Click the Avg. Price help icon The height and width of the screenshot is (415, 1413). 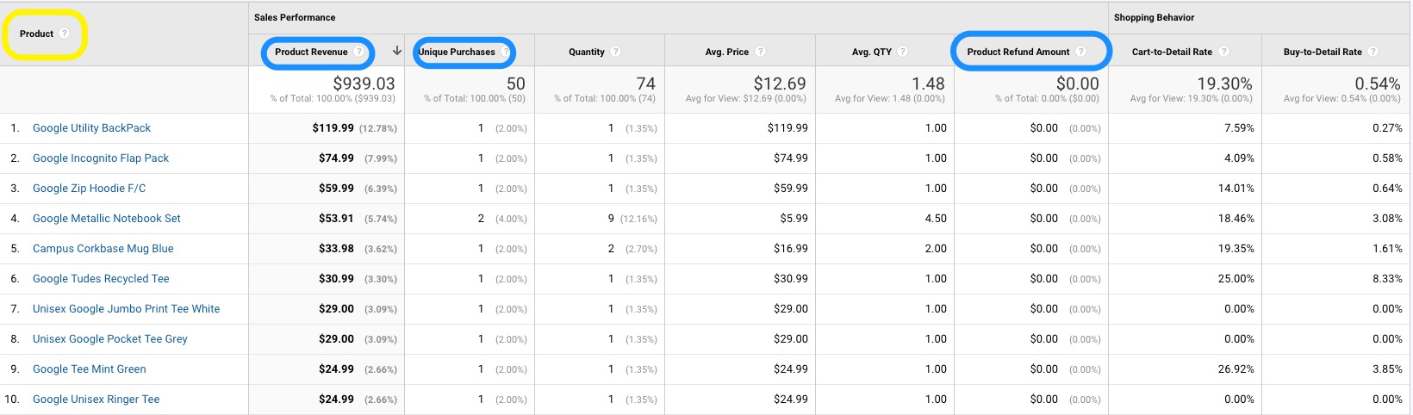tap(760, 52)
